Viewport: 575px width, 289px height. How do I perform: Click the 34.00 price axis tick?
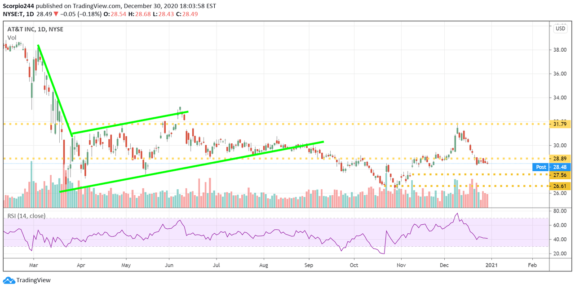point(560,98)
